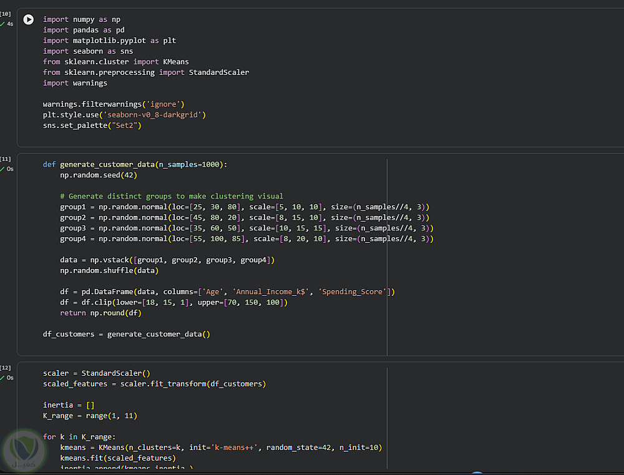
Task: Click the [12] execution count label
Action: [x=6, y=368]
